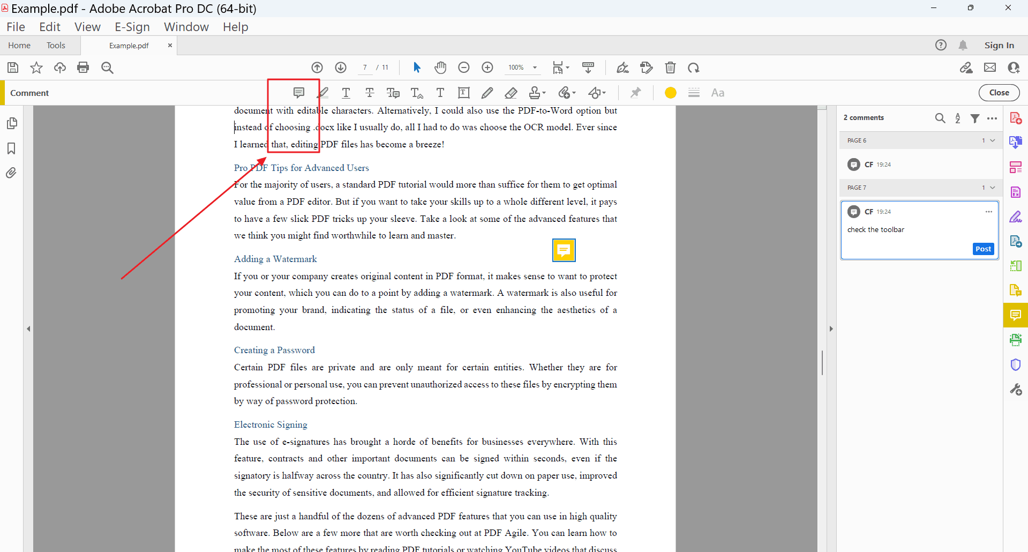Viewport: 1028px width, 552px height.
Task: Go to previous page with up arrow icon
Action: point(317,68)
